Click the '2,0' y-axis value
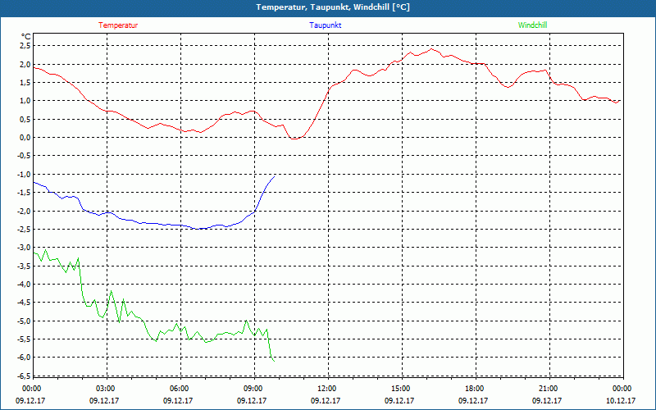Screen dimensions: 656x410 point(25,64)
